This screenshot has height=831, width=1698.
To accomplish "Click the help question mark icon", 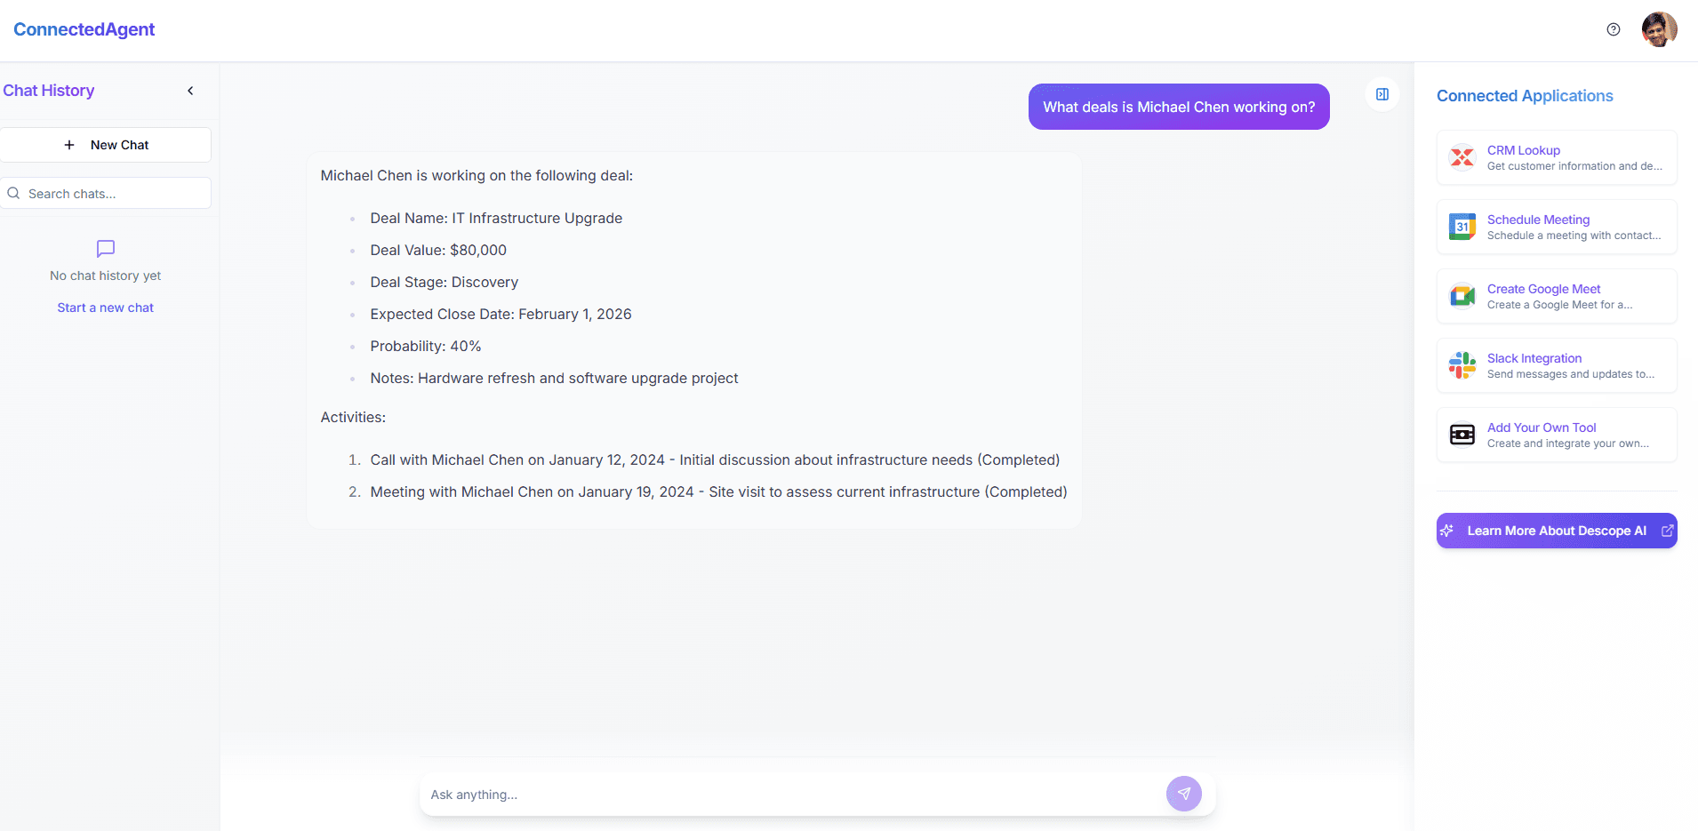I will point(1613,29).
